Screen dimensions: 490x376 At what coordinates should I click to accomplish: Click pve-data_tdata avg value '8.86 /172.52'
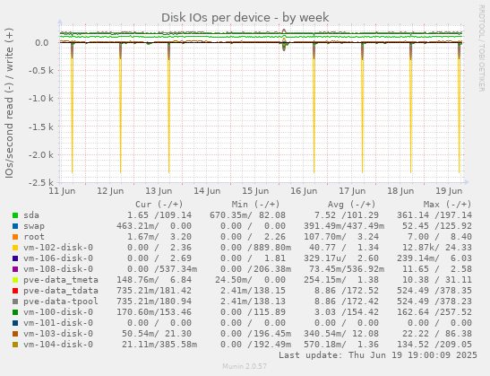click(347, 291)
